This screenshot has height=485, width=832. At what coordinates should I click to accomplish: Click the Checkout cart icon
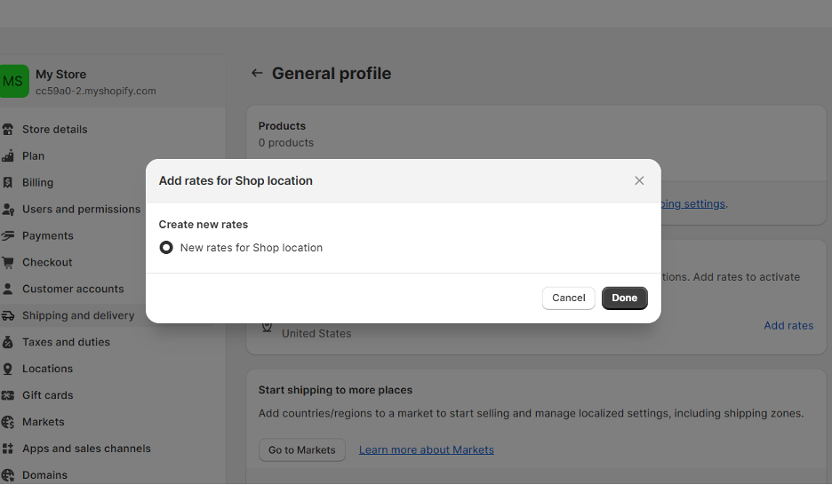coord(7,262)
